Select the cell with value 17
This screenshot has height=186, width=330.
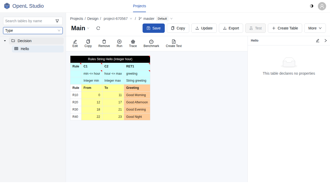click(113, 102)
